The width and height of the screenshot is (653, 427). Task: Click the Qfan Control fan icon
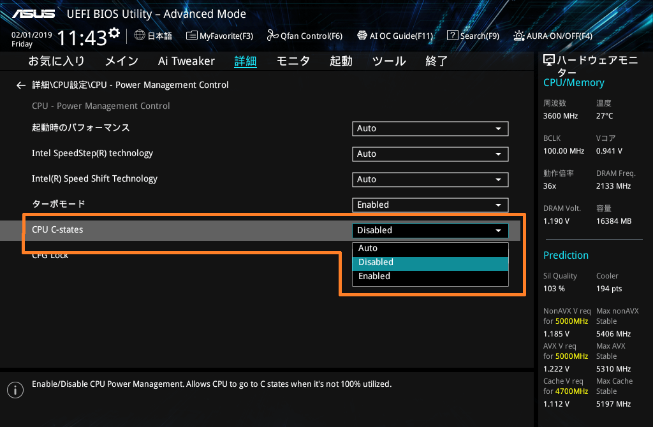(x=272, y=36)
